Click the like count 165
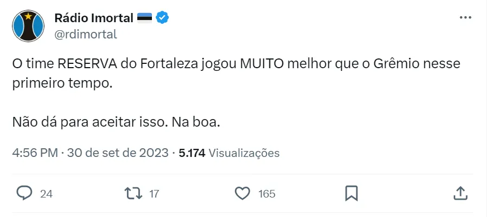 point(266,193)
